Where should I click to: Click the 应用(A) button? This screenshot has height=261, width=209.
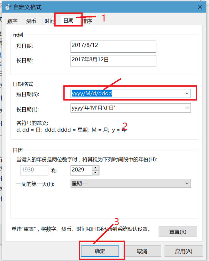tap(184, 251)
